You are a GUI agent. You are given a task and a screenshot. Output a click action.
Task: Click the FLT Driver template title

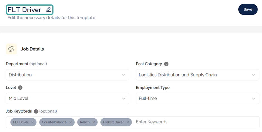pyautogui.click(x=25, y=10)
